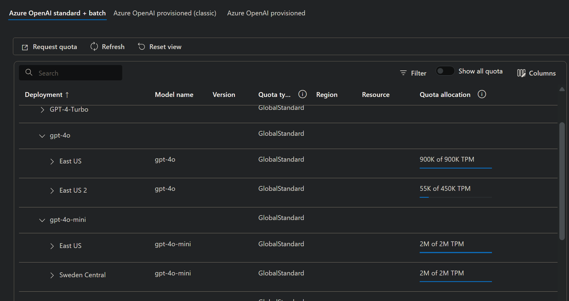Viewport: 569px width, 301px height.
Task: Expand the East US 2 row
Action: (52, 191)
